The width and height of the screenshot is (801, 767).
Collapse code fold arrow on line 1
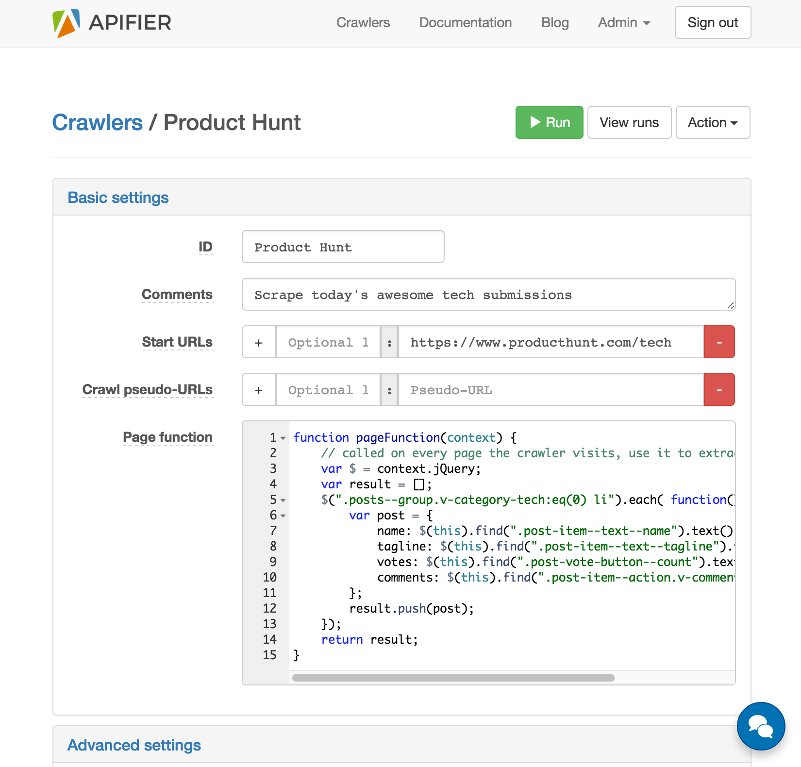click(x=283, y=438)
